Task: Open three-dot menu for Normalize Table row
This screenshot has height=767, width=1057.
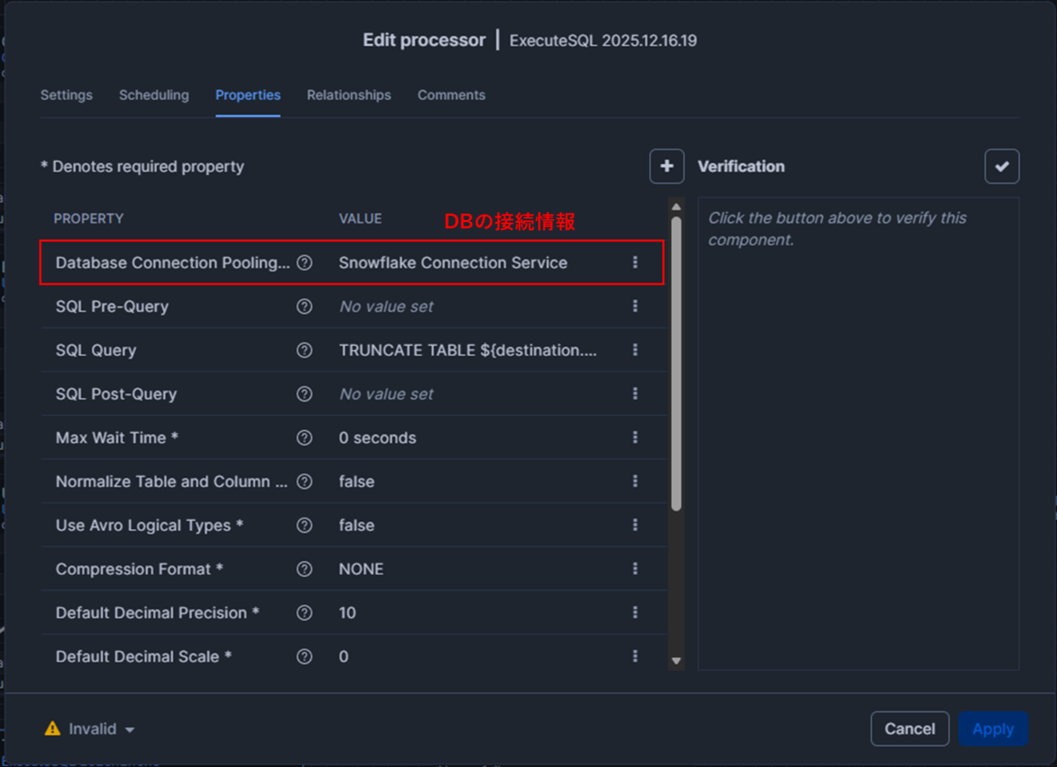Action: pyautogui.click(x=635, y=482)
